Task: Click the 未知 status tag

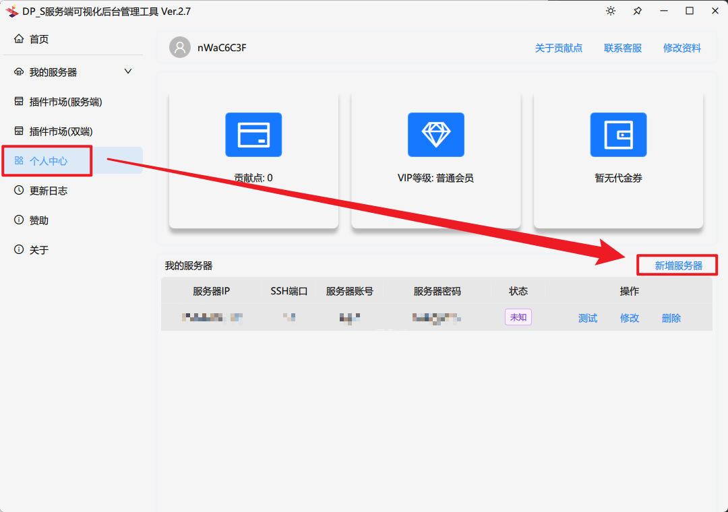Action: 518,317
